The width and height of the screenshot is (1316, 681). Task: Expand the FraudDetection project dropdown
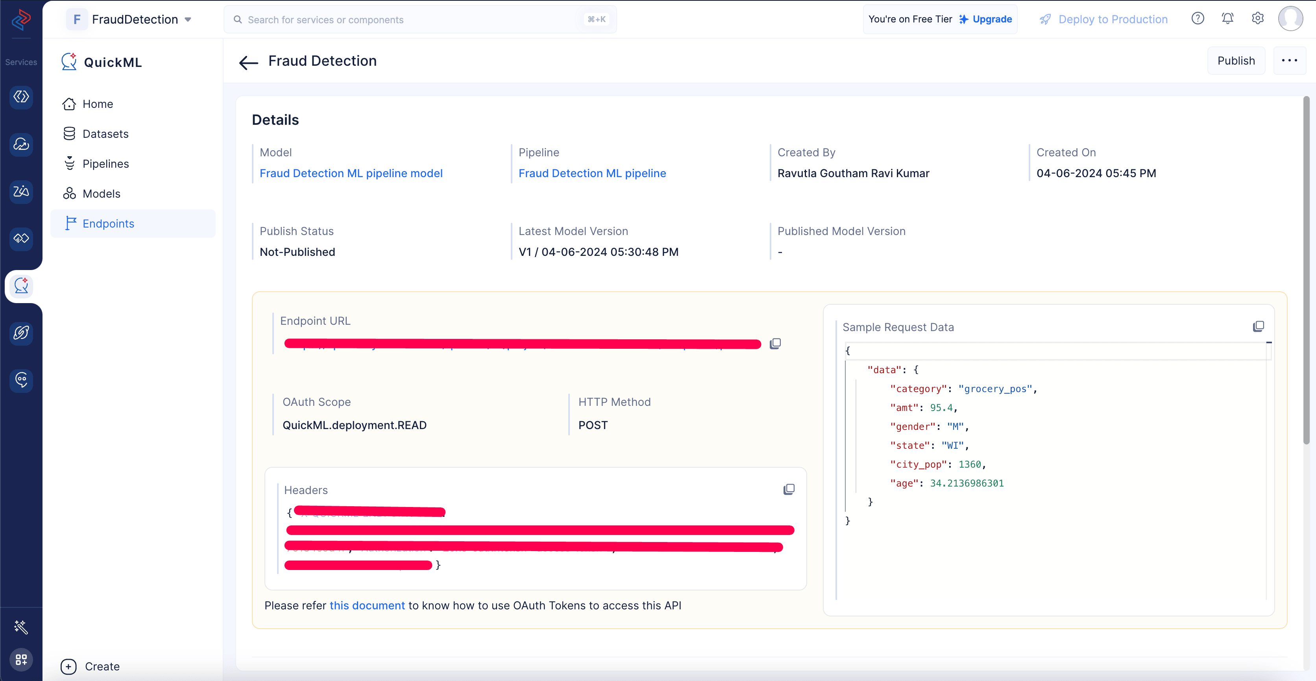[x=188, y=19]
